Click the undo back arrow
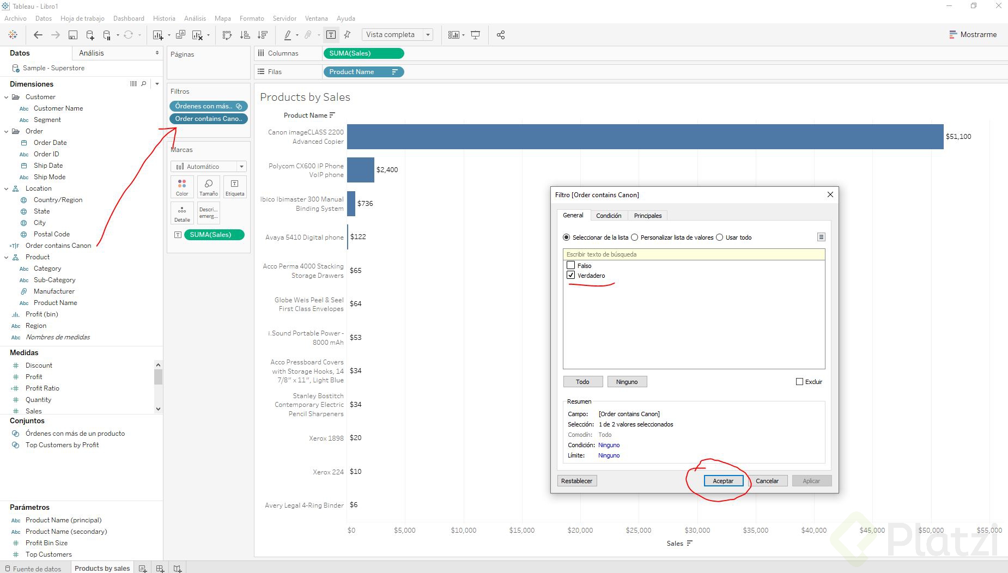This screenshot has height=573, width=1008. pos(38,35)
